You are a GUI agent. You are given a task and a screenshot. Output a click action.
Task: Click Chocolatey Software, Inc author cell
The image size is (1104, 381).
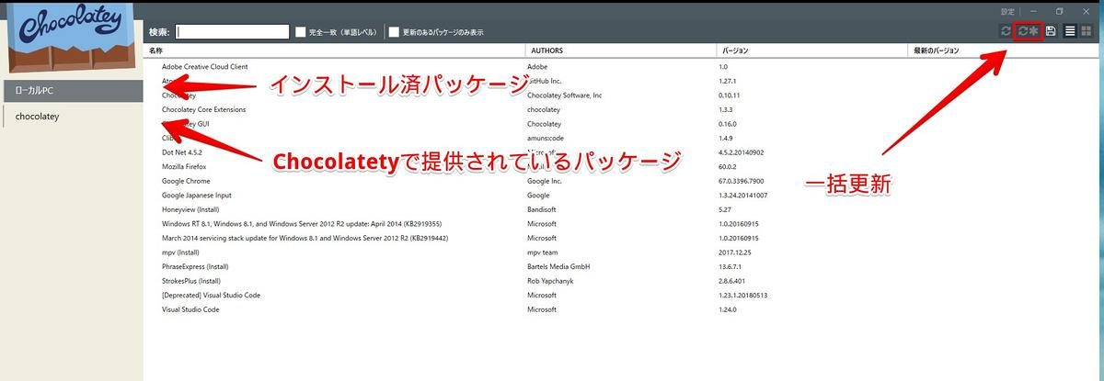[565, 95]
